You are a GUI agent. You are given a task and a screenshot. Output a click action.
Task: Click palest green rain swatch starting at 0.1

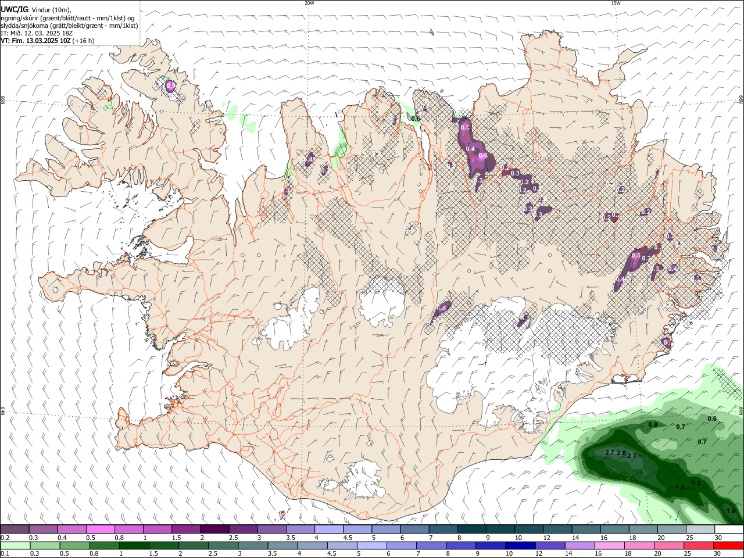[x=15, y=545]
